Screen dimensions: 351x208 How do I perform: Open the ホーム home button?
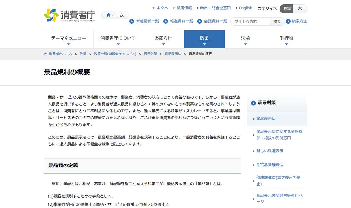115,15
